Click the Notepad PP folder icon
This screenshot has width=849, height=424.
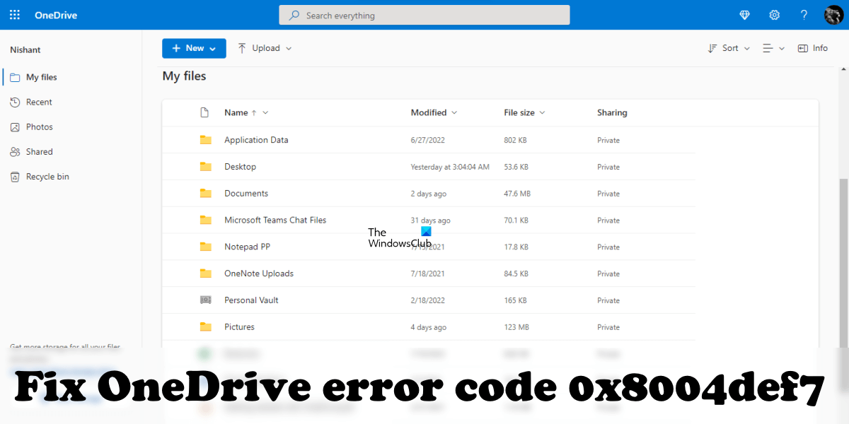pyautogui.click(x=206, y=247)
